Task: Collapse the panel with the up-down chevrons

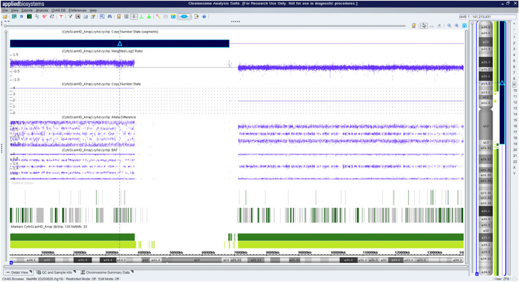Action: [6, 22]
